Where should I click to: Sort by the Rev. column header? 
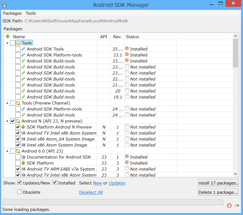[x=117, y=37]
